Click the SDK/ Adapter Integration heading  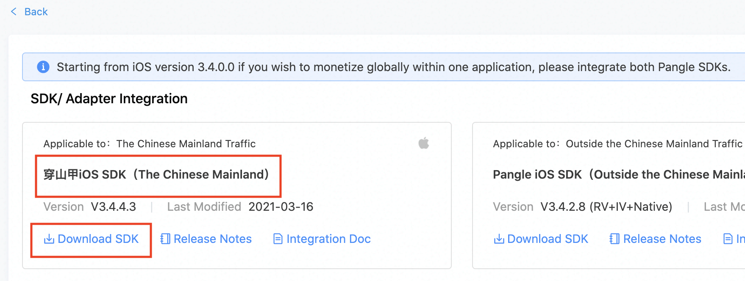pos(109,99)
